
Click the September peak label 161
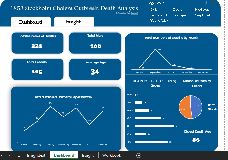[x=159, y=49]
